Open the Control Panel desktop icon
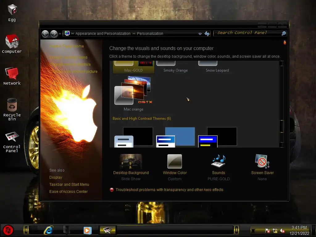This screenshot has height=237, width=316. pyautogui.click(x=12, y=142)
